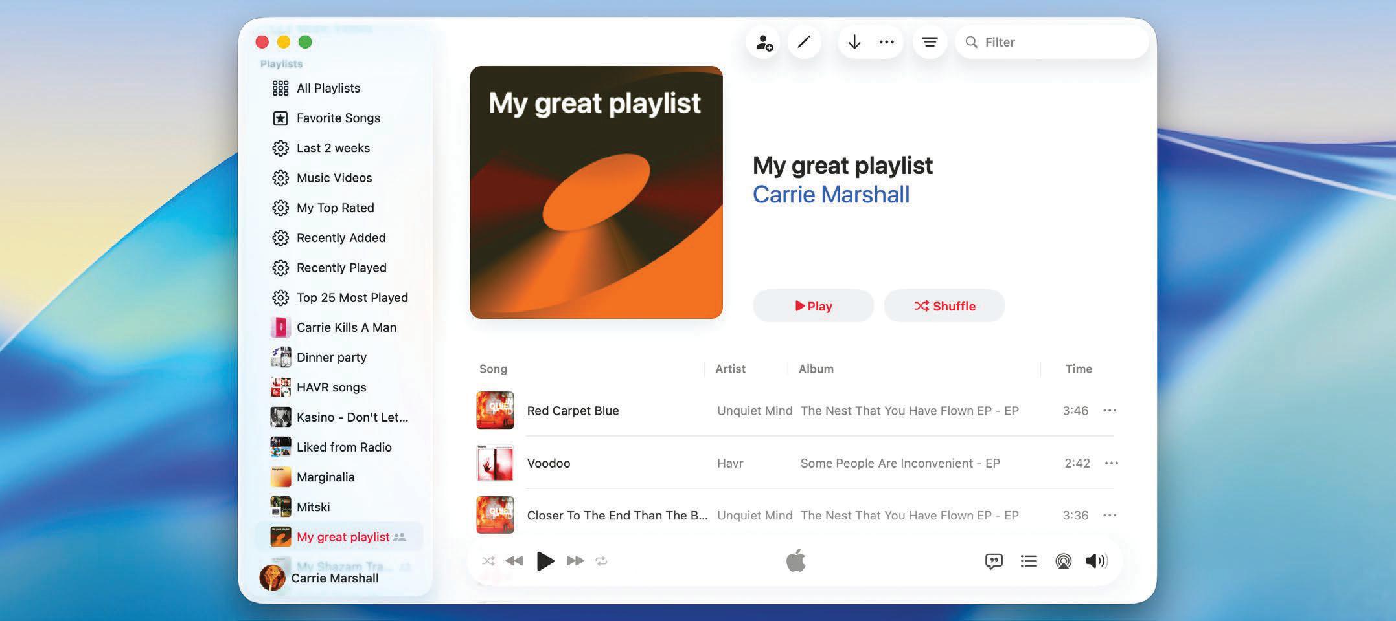The height and width of the screenshot is (621, 1396).
Task: Select the Dinner party playlist
Action: coord(331,357)
